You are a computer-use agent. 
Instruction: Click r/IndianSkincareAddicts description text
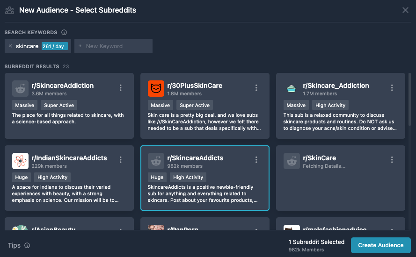point(65,193)
